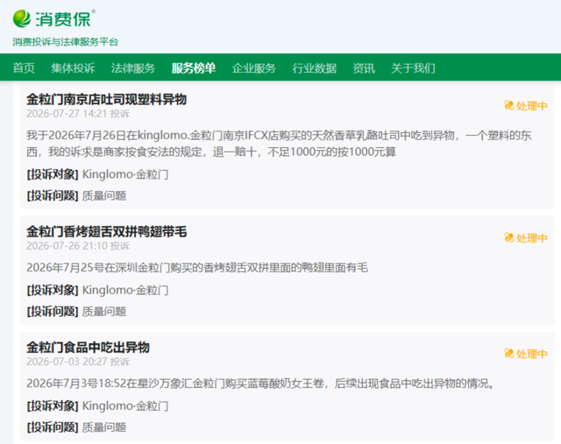
Task: Click [投诉对象] label in the 鸭翅带毛 complaint
Action: tap(53, 290)
